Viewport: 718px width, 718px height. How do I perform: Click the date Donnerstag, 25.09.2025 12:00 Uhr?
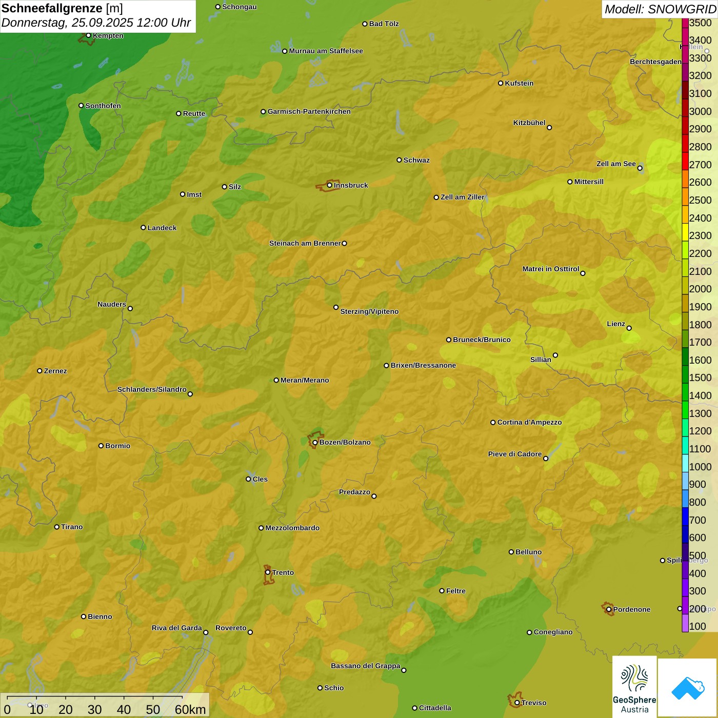point(96,23)
